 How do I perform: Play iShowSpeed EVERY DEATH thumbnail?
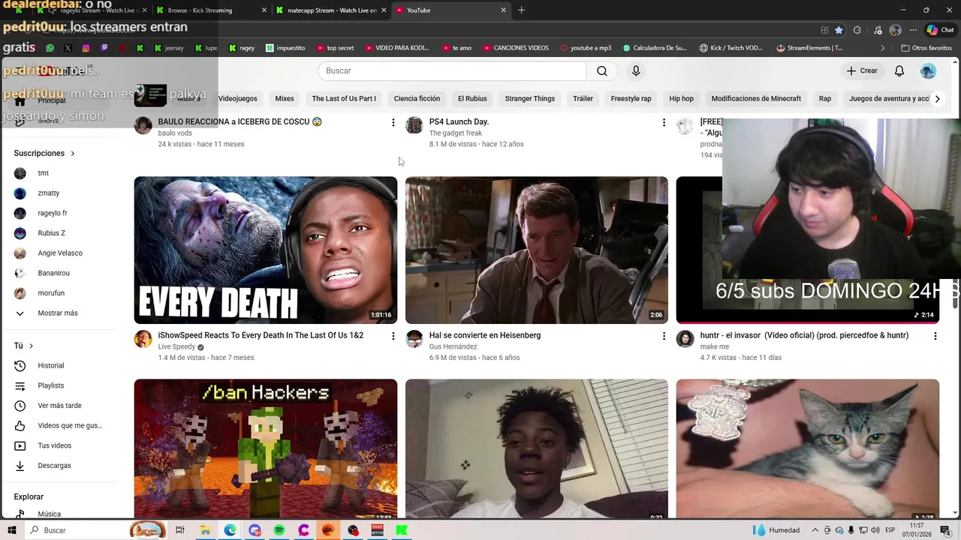pos(266,250)
